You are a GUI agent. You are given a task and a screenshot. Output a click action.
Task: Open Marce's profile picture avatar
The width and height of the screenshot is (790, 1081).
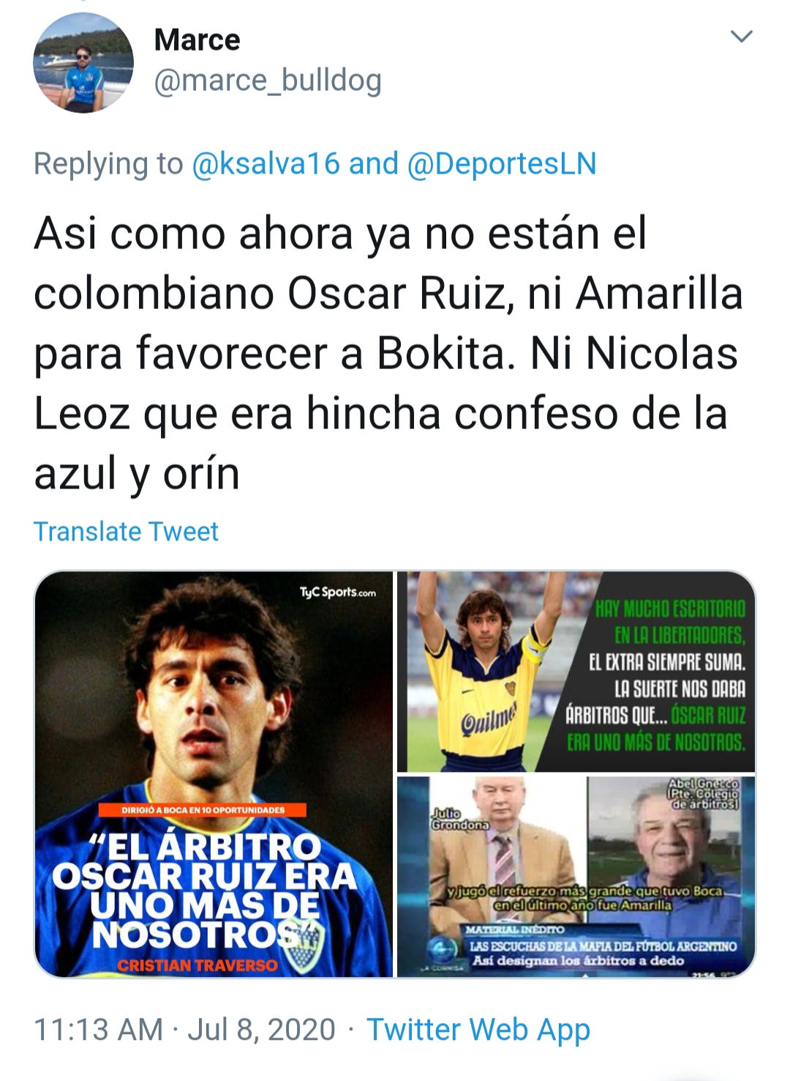click(83, 63)
